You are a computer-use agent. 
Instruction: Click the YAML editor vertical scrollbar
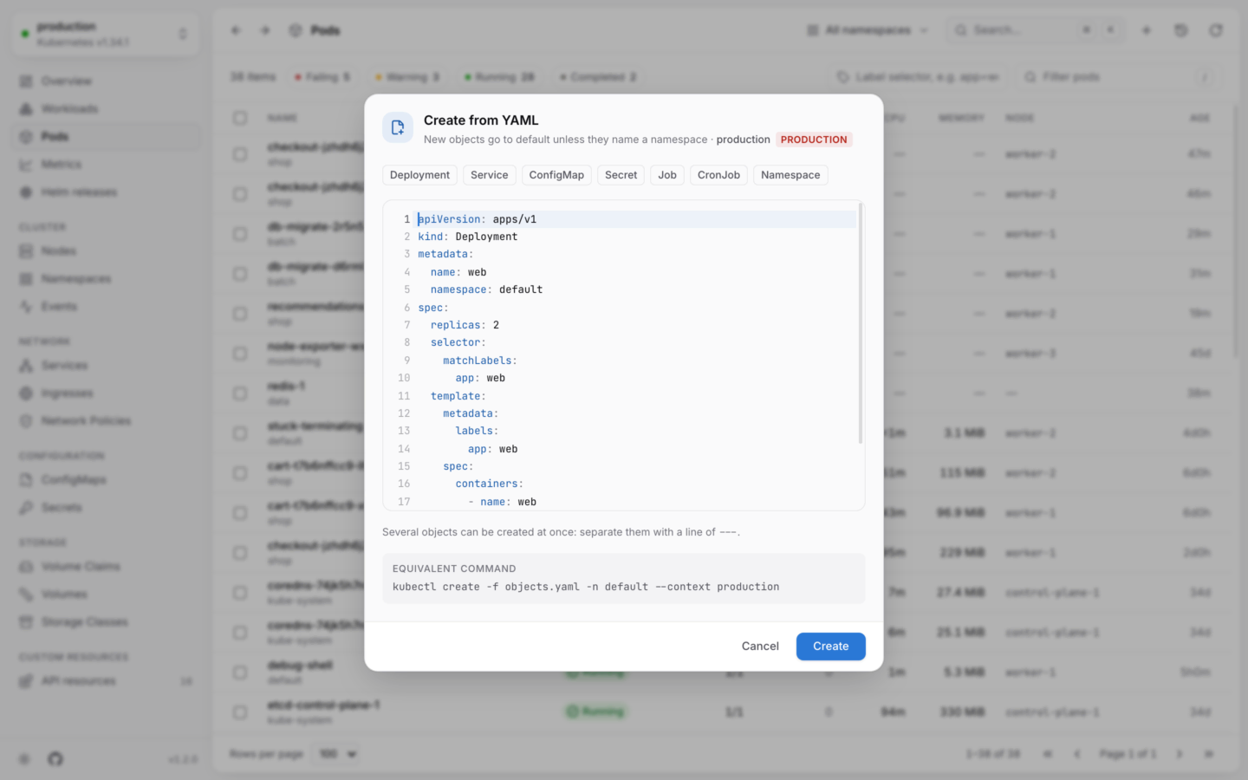pos(860,322)
